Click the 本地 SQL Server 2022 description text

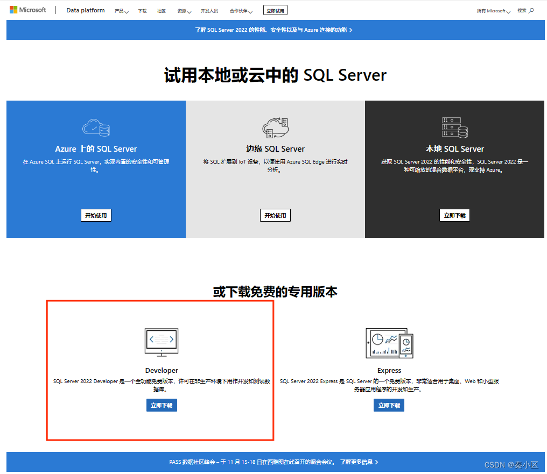(454, 166)
